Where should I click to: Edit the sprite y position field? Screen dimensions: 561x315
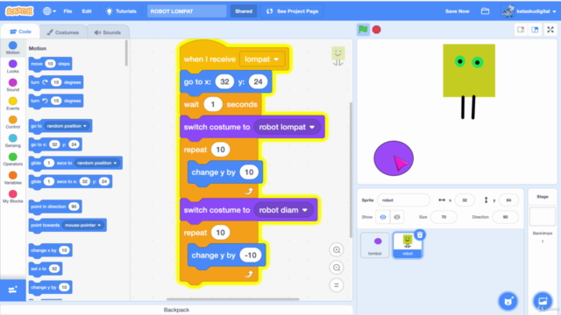pyautogui.click(x=508, y=200)
